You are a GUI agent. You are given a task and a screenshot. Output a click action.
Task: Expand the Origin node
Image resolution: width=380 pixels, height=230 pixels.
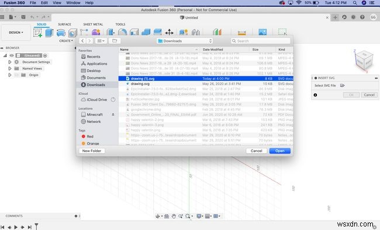pos(10,75)
